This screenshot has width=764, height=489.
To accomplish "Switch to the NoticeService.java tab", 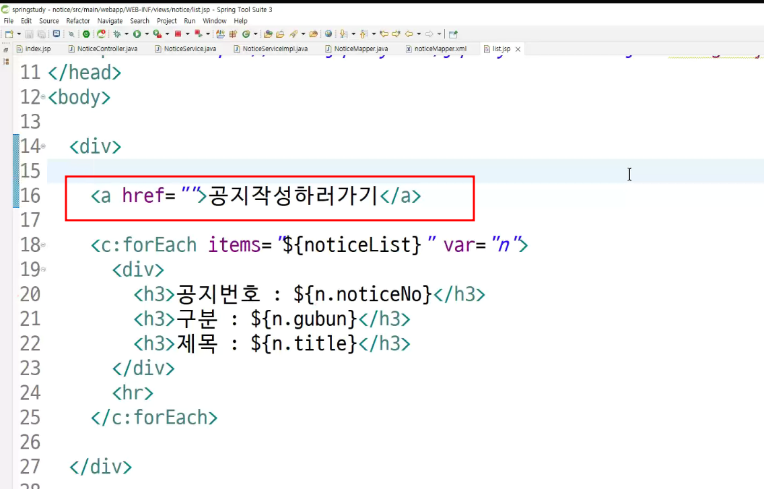I will click(x=186, y=48).
